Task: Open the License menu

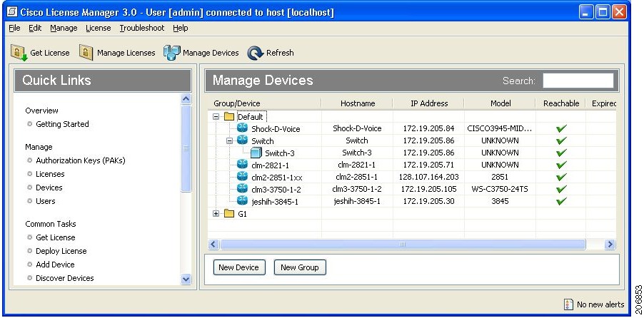Action: (98, 28)
